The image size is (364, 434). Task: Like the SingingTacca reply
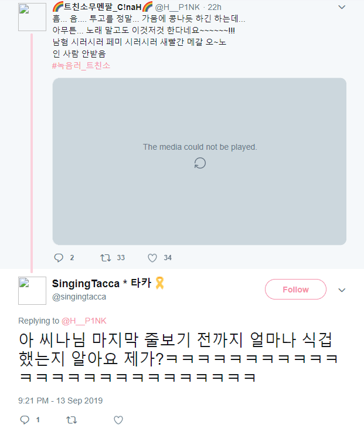tap(118, 420)
